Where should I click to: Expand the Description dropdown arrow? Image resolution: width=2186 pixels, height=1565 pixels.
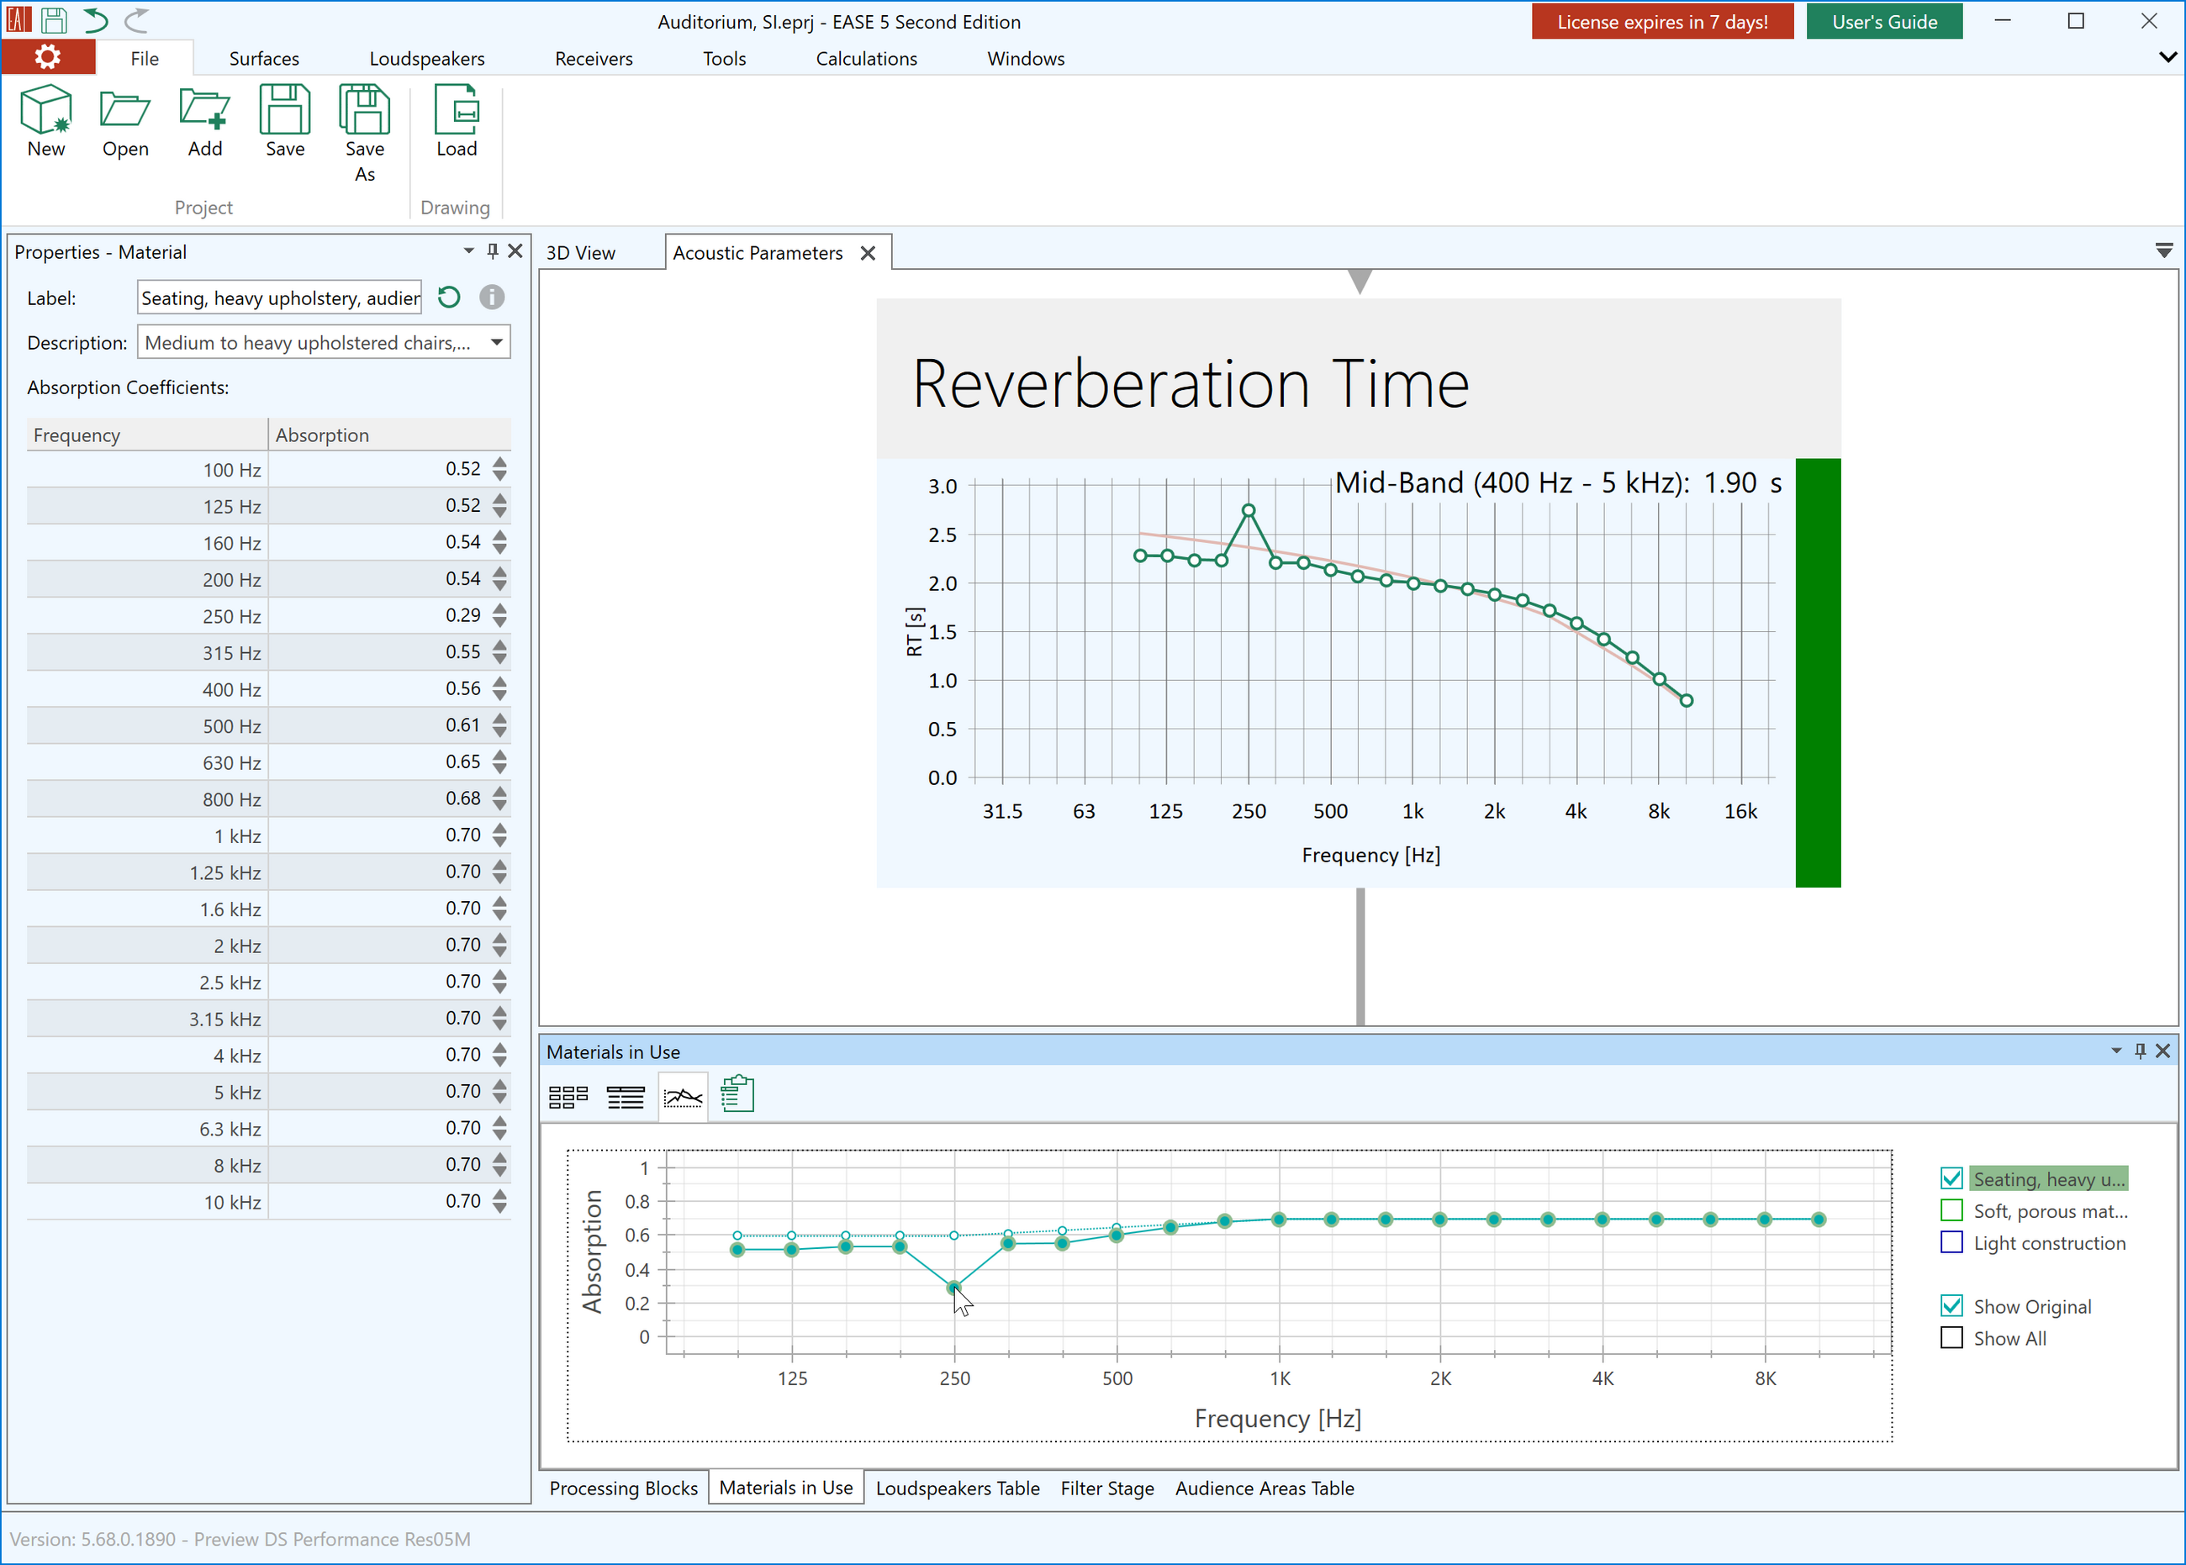pyautogui.click(x=496, y=342)
